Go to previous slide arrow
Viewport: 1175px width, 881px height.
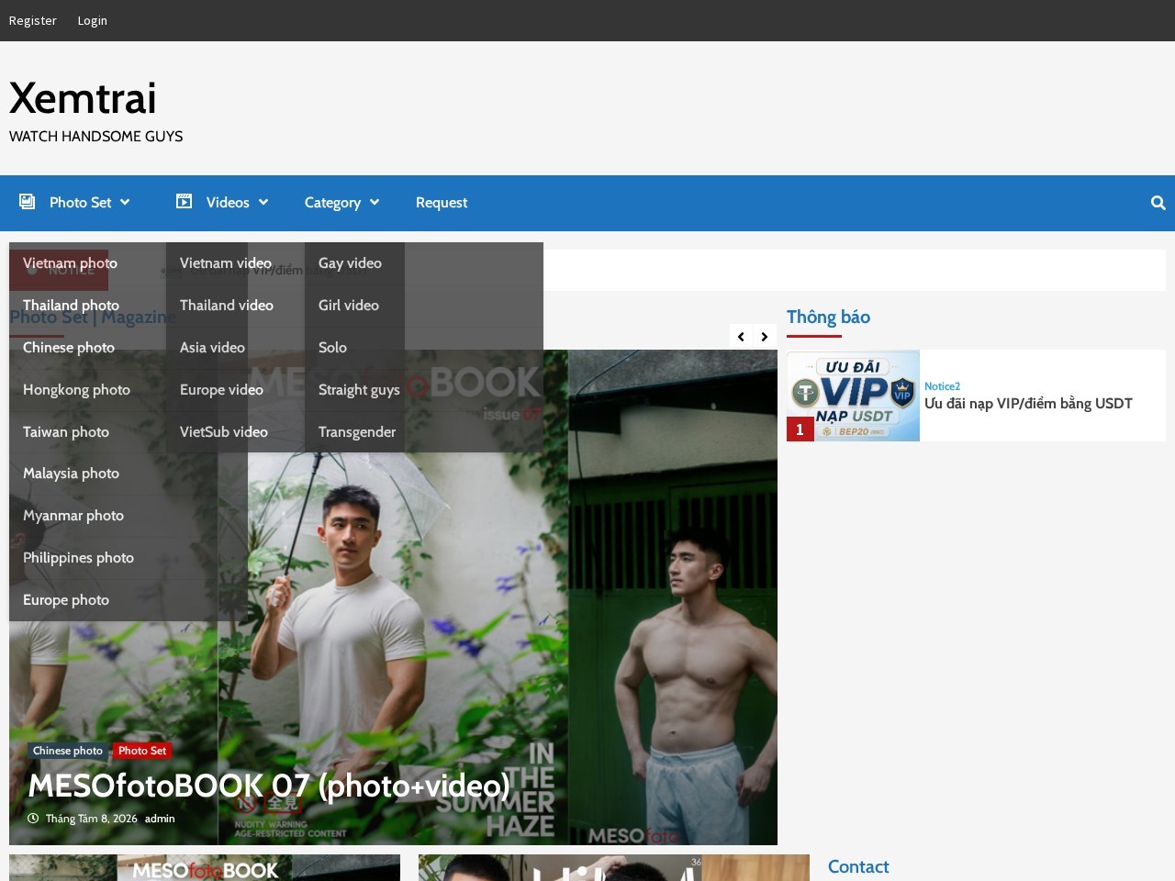741,337
